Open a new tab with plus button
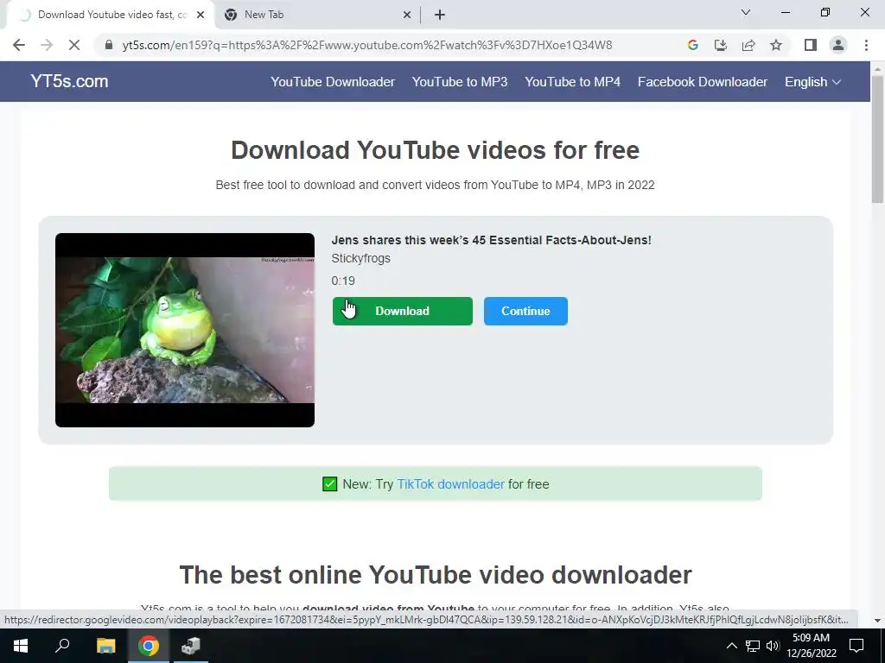This screenshot has height=663, width=885. tap(440, 16)
